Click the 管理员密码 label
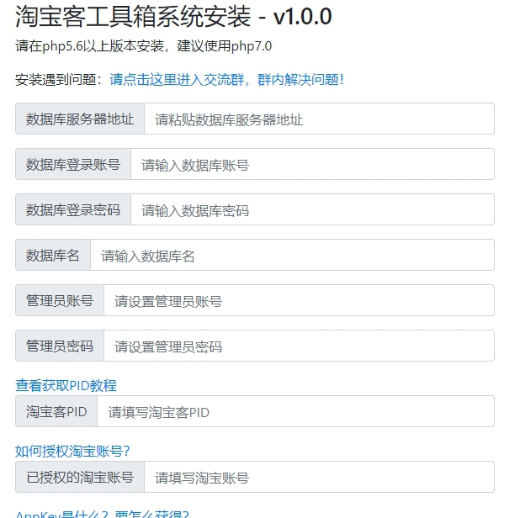This screenshot has width=515, height=518. (60, 346)
